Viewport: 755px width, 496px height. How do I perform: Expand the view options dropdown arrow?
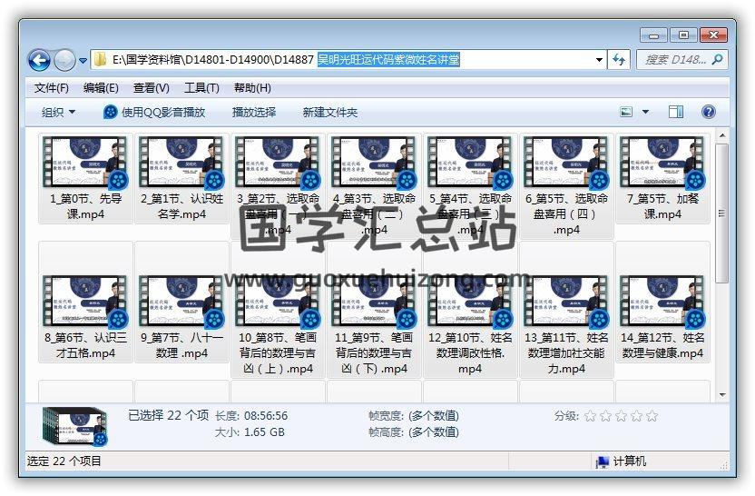[x=646, y=113]
